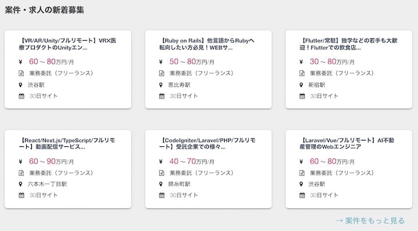This screenshot has width=418, height=231.
Task: Click the calendar icon on the React/Next.js card
Action: pos(21,195)
